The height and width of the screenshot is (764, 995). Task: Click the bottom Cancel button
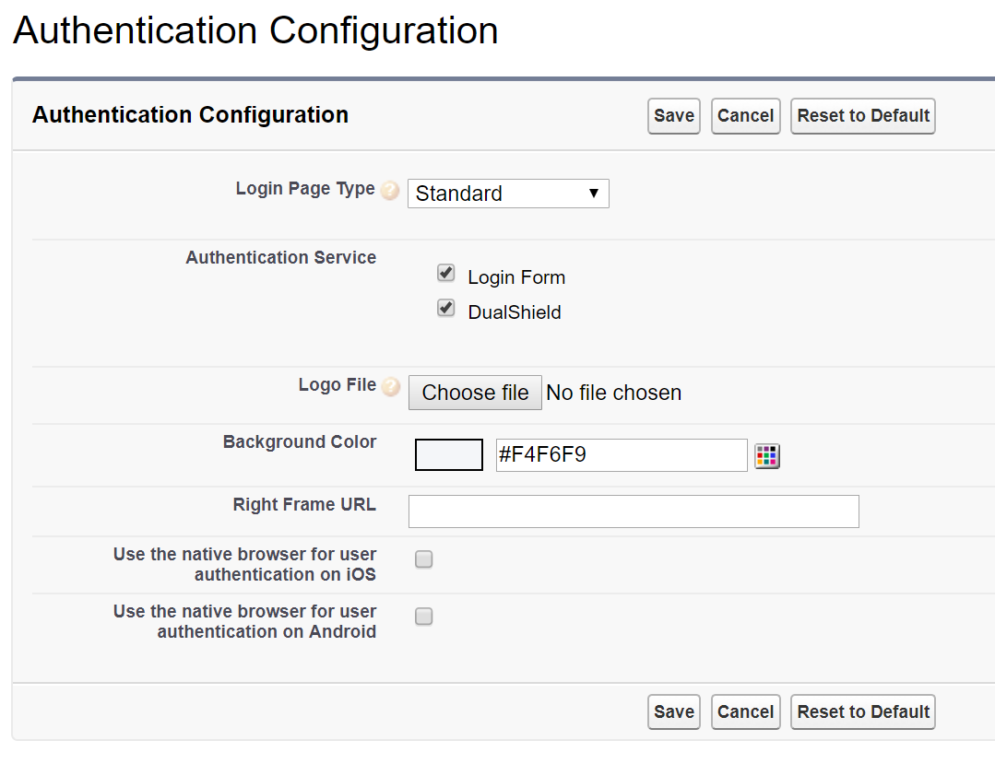pos(745,712)
